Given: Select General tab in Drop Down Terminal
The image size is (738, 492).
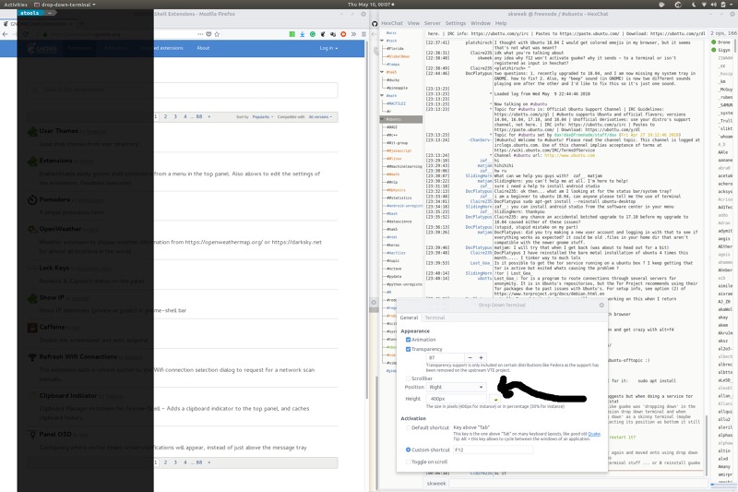Looking at the screenshot, I should (409, 318).
